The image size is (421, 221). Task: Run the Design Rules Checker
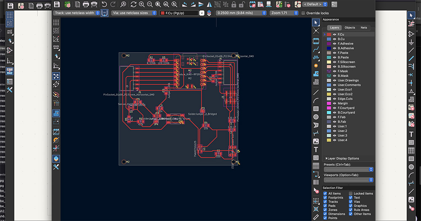[x=287, y=4]
